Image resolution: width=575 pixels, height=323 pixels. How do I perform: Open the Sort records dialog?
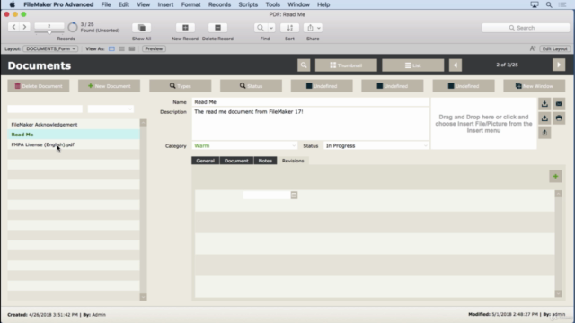(289, 28)
